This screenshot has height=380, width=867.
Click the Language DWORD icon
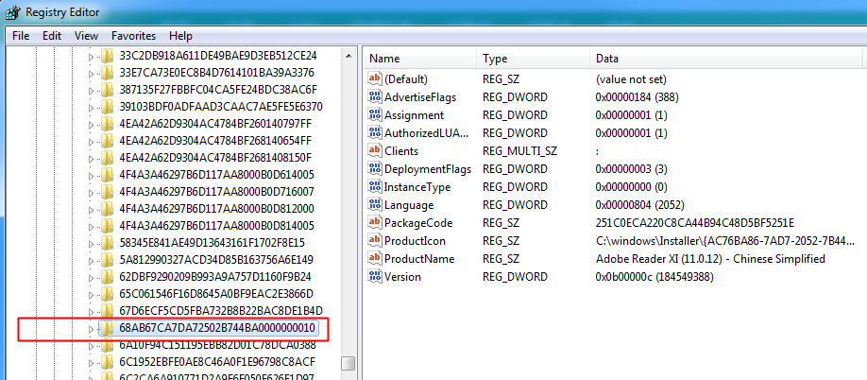tap(375, 205)
